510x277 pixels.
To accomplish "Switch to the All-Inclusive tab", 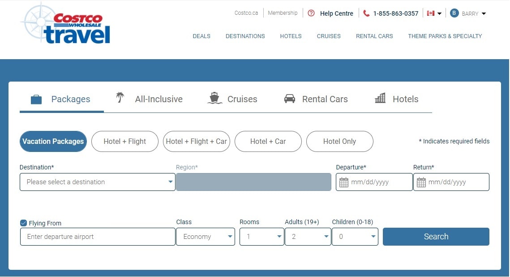I will [149, 99].
